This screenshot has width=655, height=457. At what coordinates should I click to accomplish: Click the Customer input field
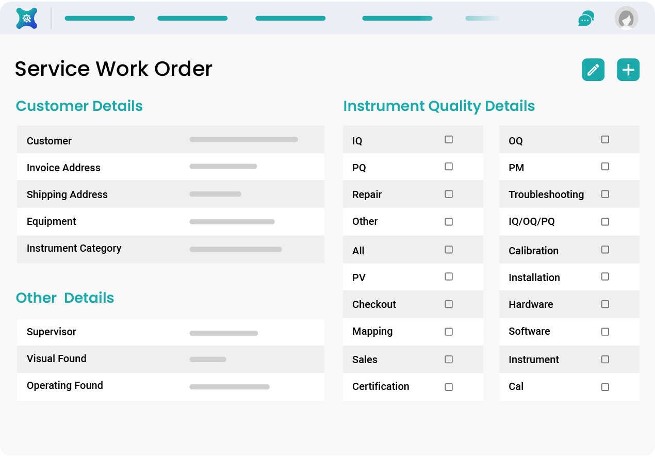(x=243, y=139)
